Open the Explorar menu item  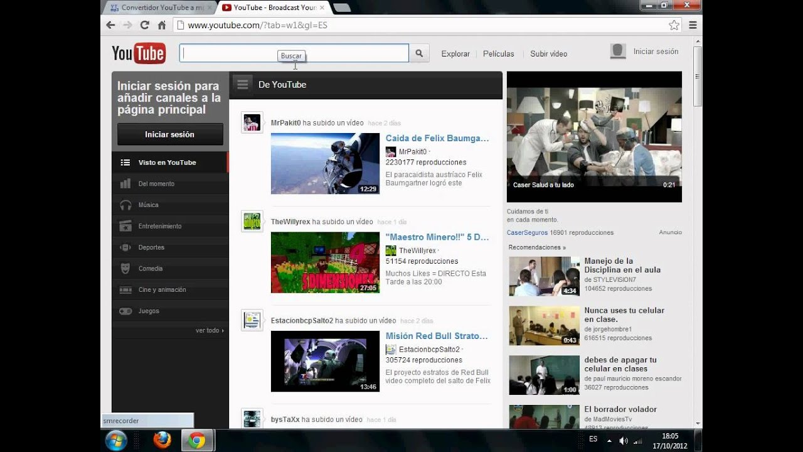click(x=455, y=54)
